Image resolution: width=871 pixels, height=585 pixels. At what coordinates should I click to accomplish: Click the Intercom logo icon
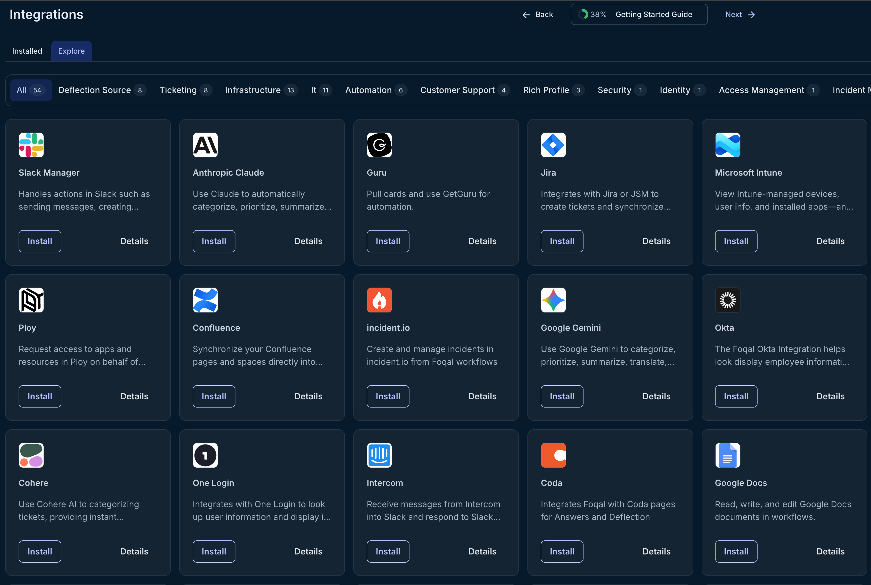(x=379, y=456)
